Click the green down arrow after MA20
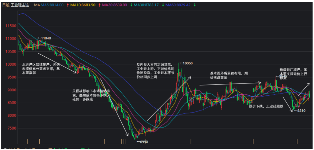Viewport: 314px width, 150px height. pos(131,5)
